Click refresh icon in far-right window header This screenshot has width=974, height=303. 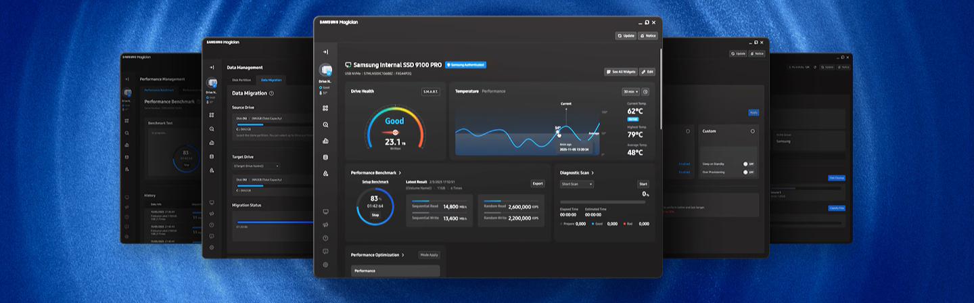tap(815, 67)
